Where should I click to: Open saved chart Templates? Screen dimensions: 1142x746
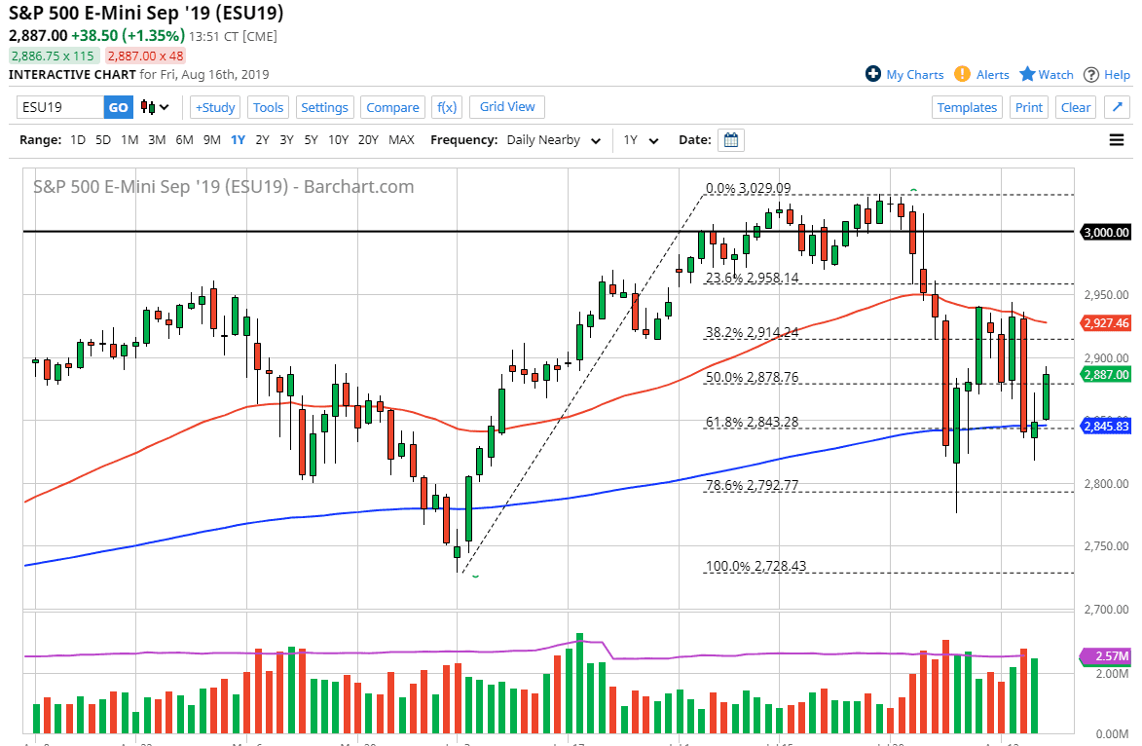tap(967, 107)
